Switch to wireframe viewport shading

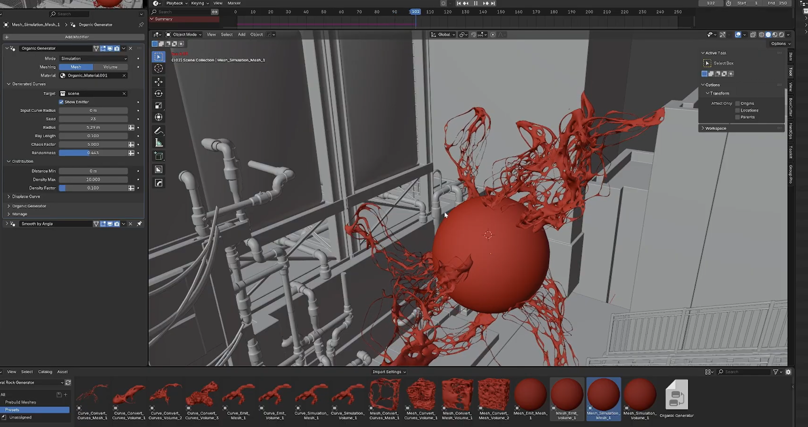pos(762,35)
